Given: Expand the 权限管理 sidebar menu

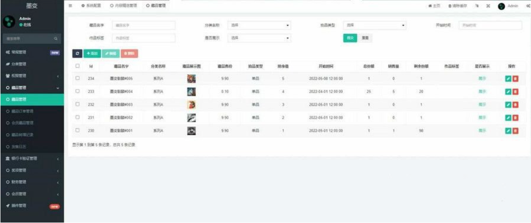Looking at the screenshot, I should (x=32, y=76).
